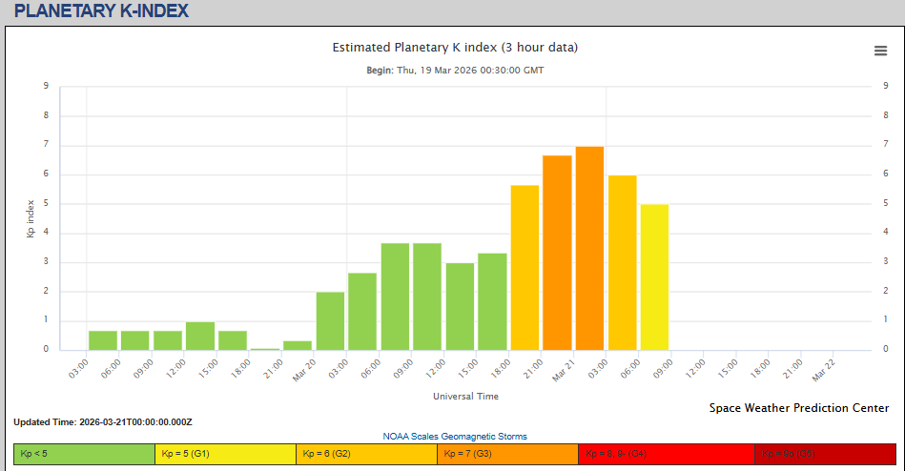Click the red Kp = 8, 9- (G4) swatch
The height and width of the screenshot is (471, 905).
pos(667,454)
